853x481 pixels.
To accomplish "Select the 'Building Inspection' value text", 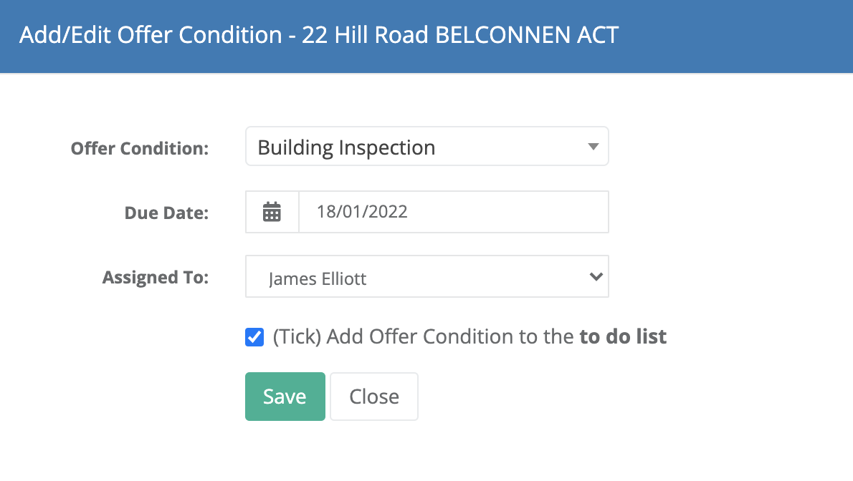I will [346, 148].
